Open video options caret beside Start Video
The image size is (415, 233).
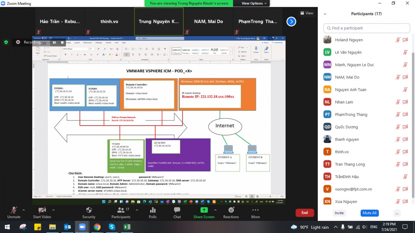pyautogui.click(x=53, y=210)
